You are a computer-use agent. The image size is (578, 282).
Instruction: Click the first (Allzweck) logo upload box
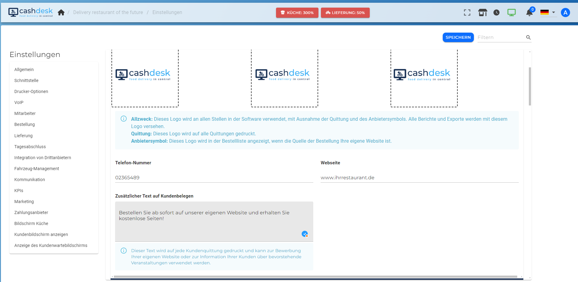[x=145, y=78]
